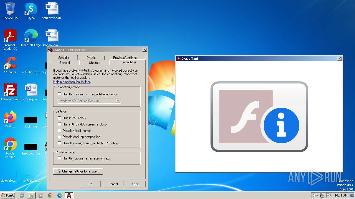The width and height of the screenshot is (355, 199).
Task: Launch the Skype desktop shortcut
Action: [x=31, y=11]
